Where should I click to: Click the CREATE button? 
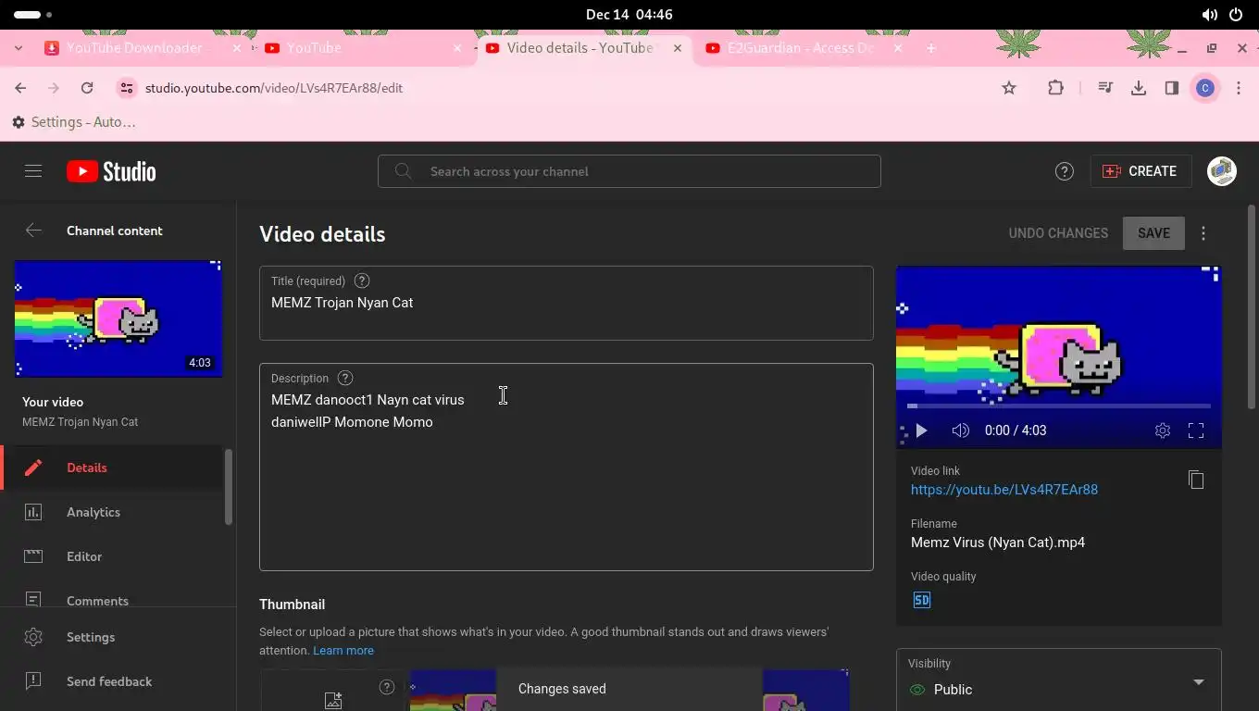(1141, 171)
